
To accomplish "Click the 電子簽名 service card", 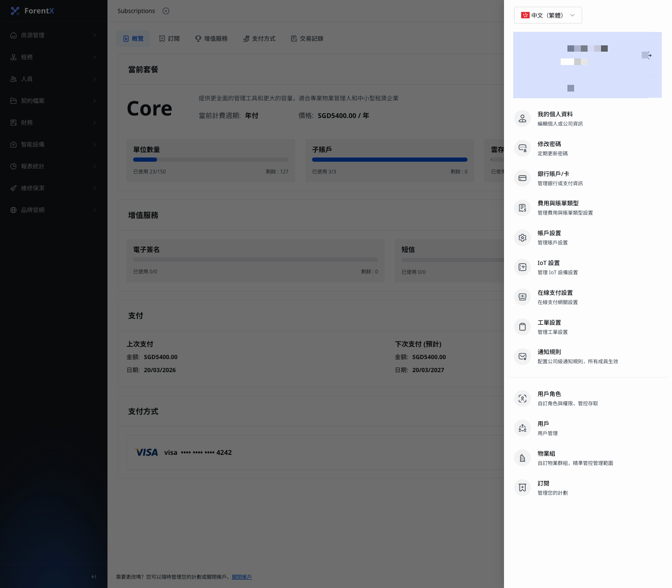I will point(255,261).
